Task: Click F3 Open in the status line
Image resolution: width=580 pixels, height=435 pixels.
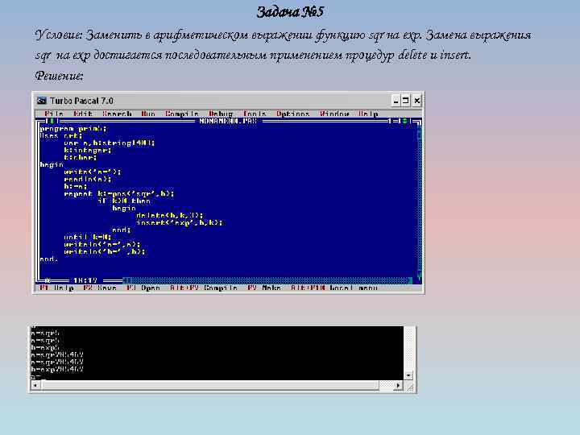Action: pyautogui.click(x=143, y=288)
